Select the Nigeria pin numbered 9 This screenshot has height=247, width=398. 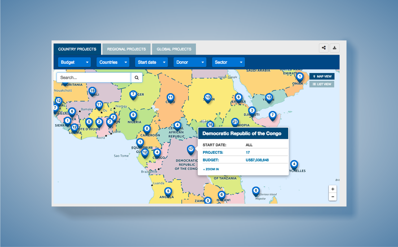[133, 116]
